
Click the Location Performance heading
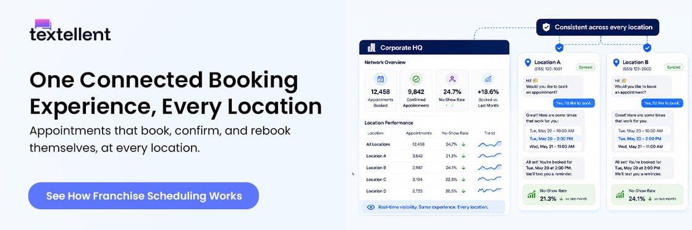[x=389, y=123]
